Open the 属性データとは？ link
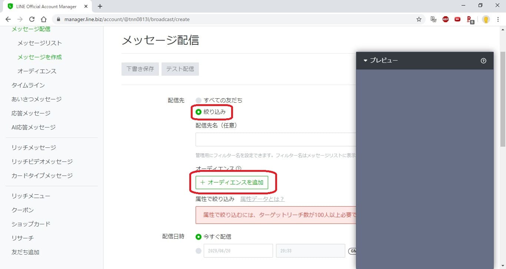The image size is (506, 269). point(262,199)
